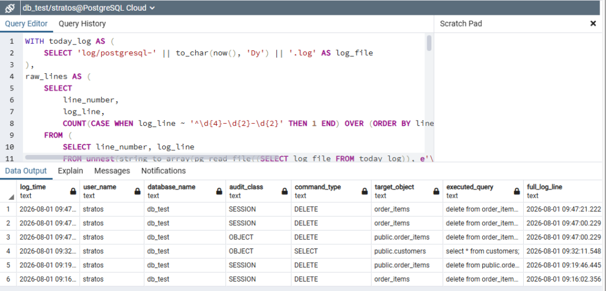
Task: Select the target_object column header
Action: (x=407, y=191)
